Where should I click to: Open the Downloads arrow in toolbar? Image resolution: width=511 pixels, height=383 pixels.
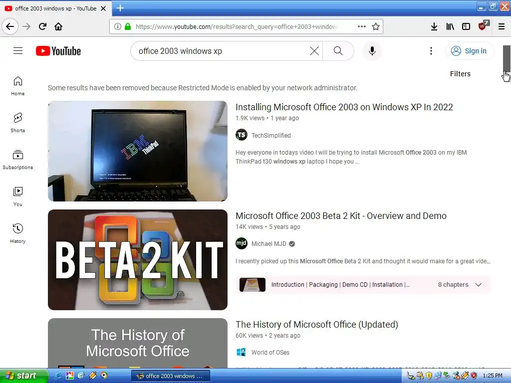point(434,26)
